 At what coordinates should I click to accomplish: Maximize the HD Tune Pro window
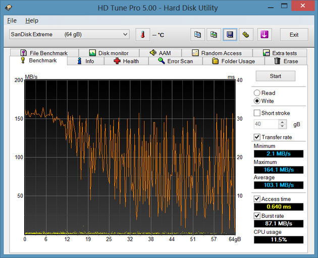(284, 6)
